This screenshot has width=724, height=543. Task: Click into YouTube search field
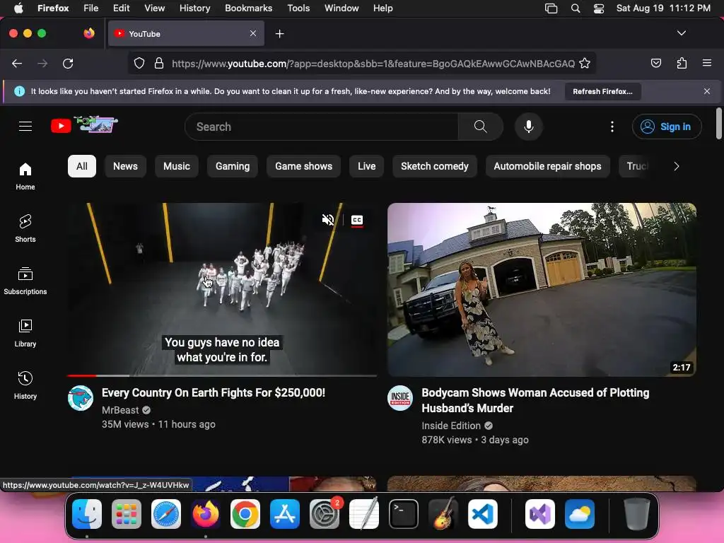click(x=322, y=127)
